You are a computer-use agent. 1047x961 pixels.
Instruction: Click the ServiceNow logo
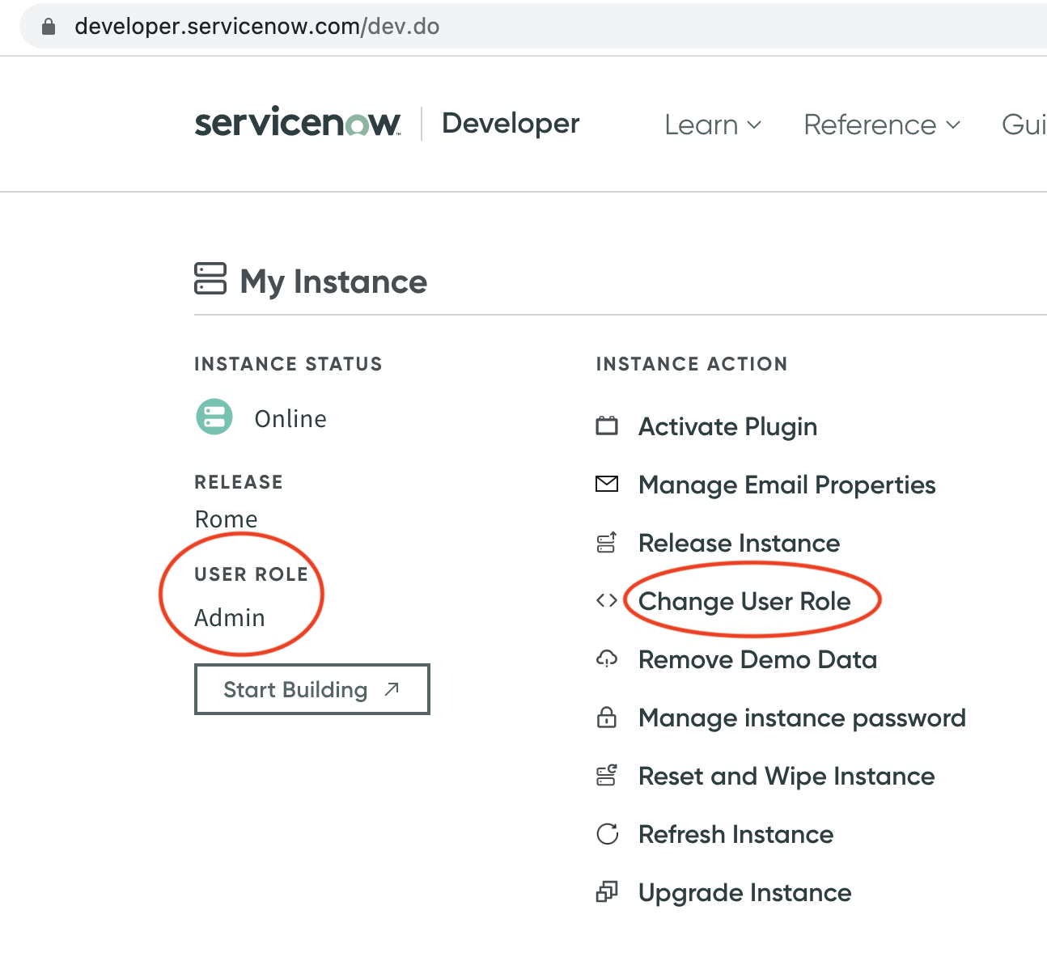(x=298, y=122)
